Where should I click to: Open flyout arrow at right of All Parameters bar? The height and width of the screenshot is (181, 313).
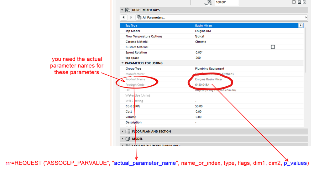pos(306,18)
